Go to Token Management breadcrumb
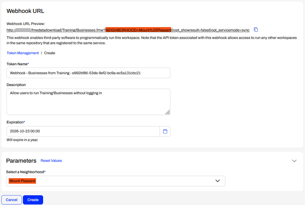The height and width of the screenshot is (205, 305). tap(23, 53)
